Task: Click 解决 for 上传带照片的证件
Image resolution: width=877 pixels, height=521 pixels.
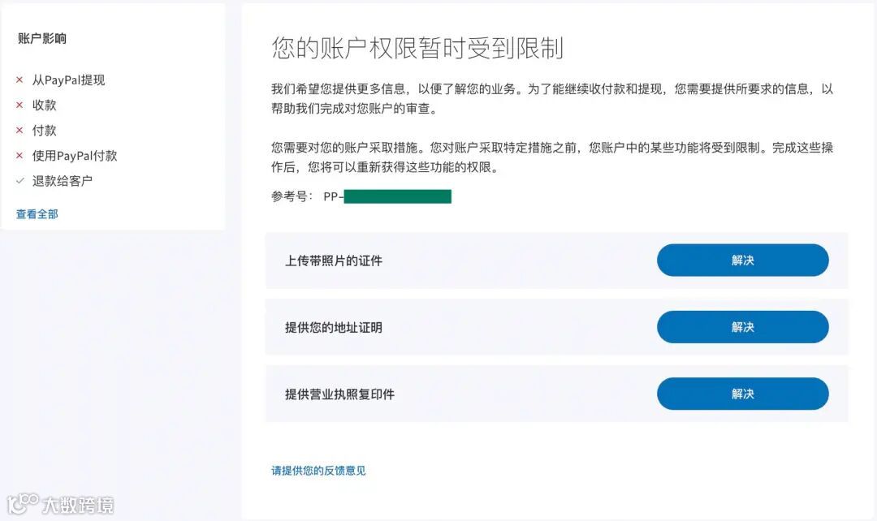Action: coord(742,260)
